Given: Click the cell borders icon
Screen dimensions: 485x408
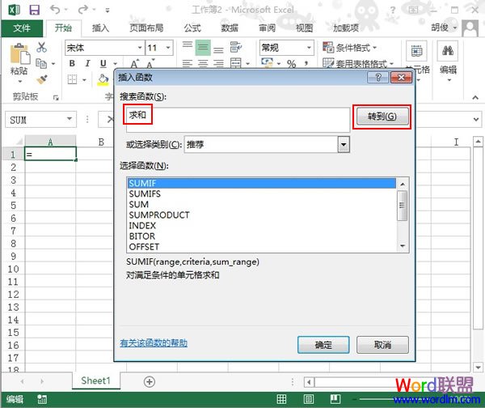Looking at the screenshot, I should (x=73, y=79).
